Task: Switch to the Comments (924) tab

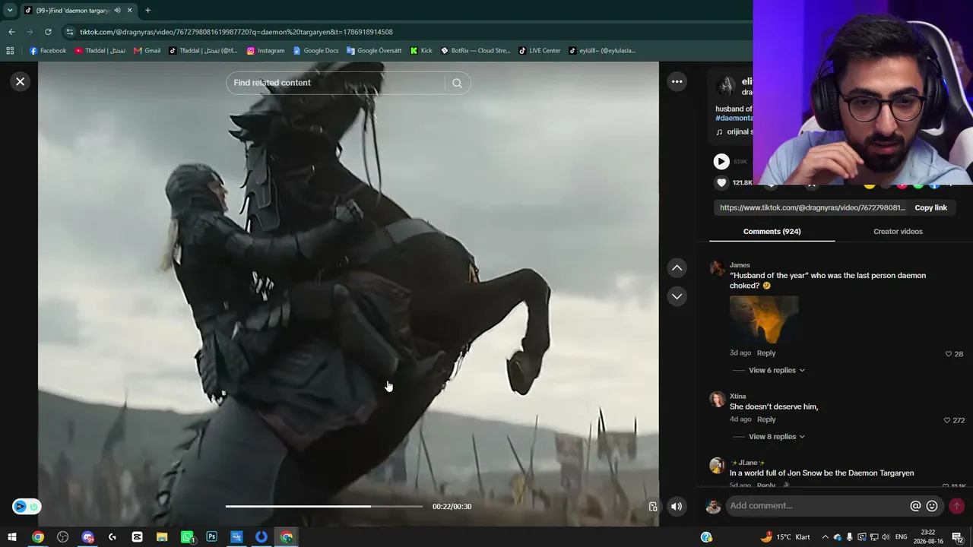Action: coord(772,231)
